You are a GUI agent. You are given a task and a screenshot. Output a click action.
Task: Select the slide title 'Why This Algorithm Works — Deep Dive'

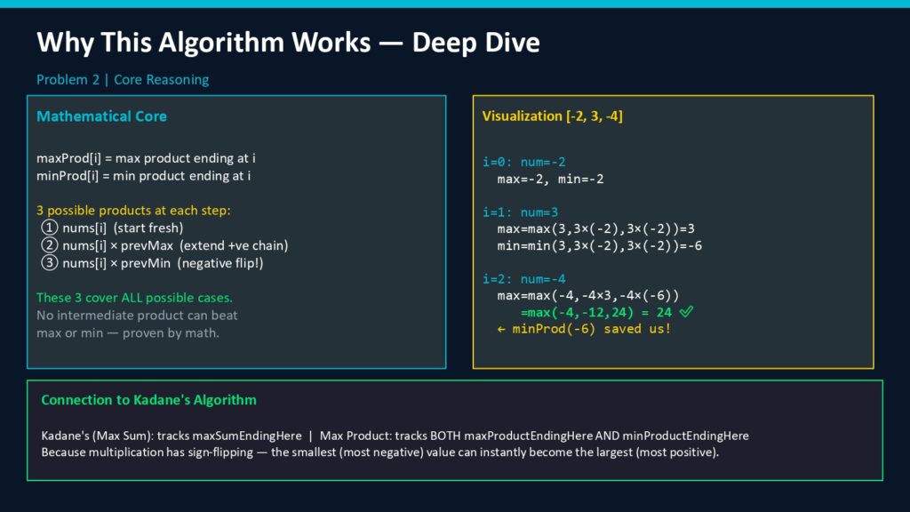[x=288, y=42]
